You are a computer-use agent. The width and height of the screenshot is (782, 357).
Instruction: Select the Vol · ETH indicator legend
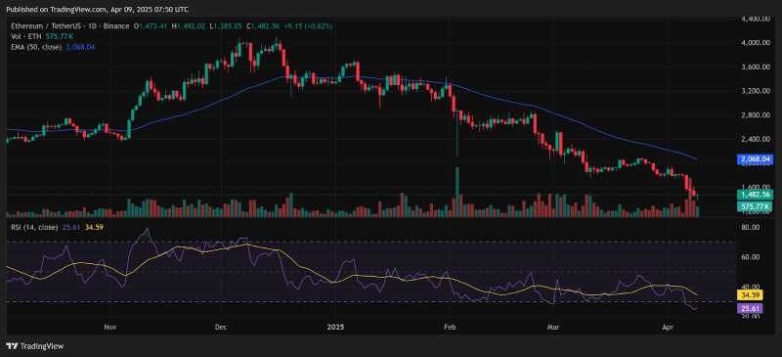coord(27,36)
